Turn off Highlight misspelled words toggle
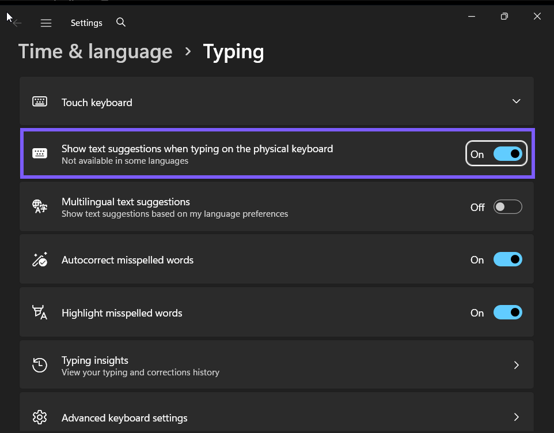The width and height of the screenshot is (554, 433). [x=508, y=312]
